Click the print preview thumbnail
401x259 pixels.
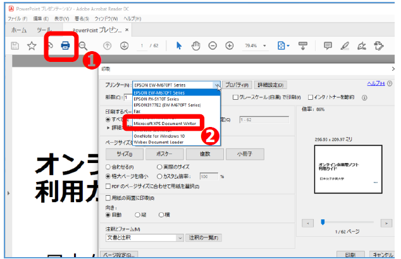pos(348,169)
